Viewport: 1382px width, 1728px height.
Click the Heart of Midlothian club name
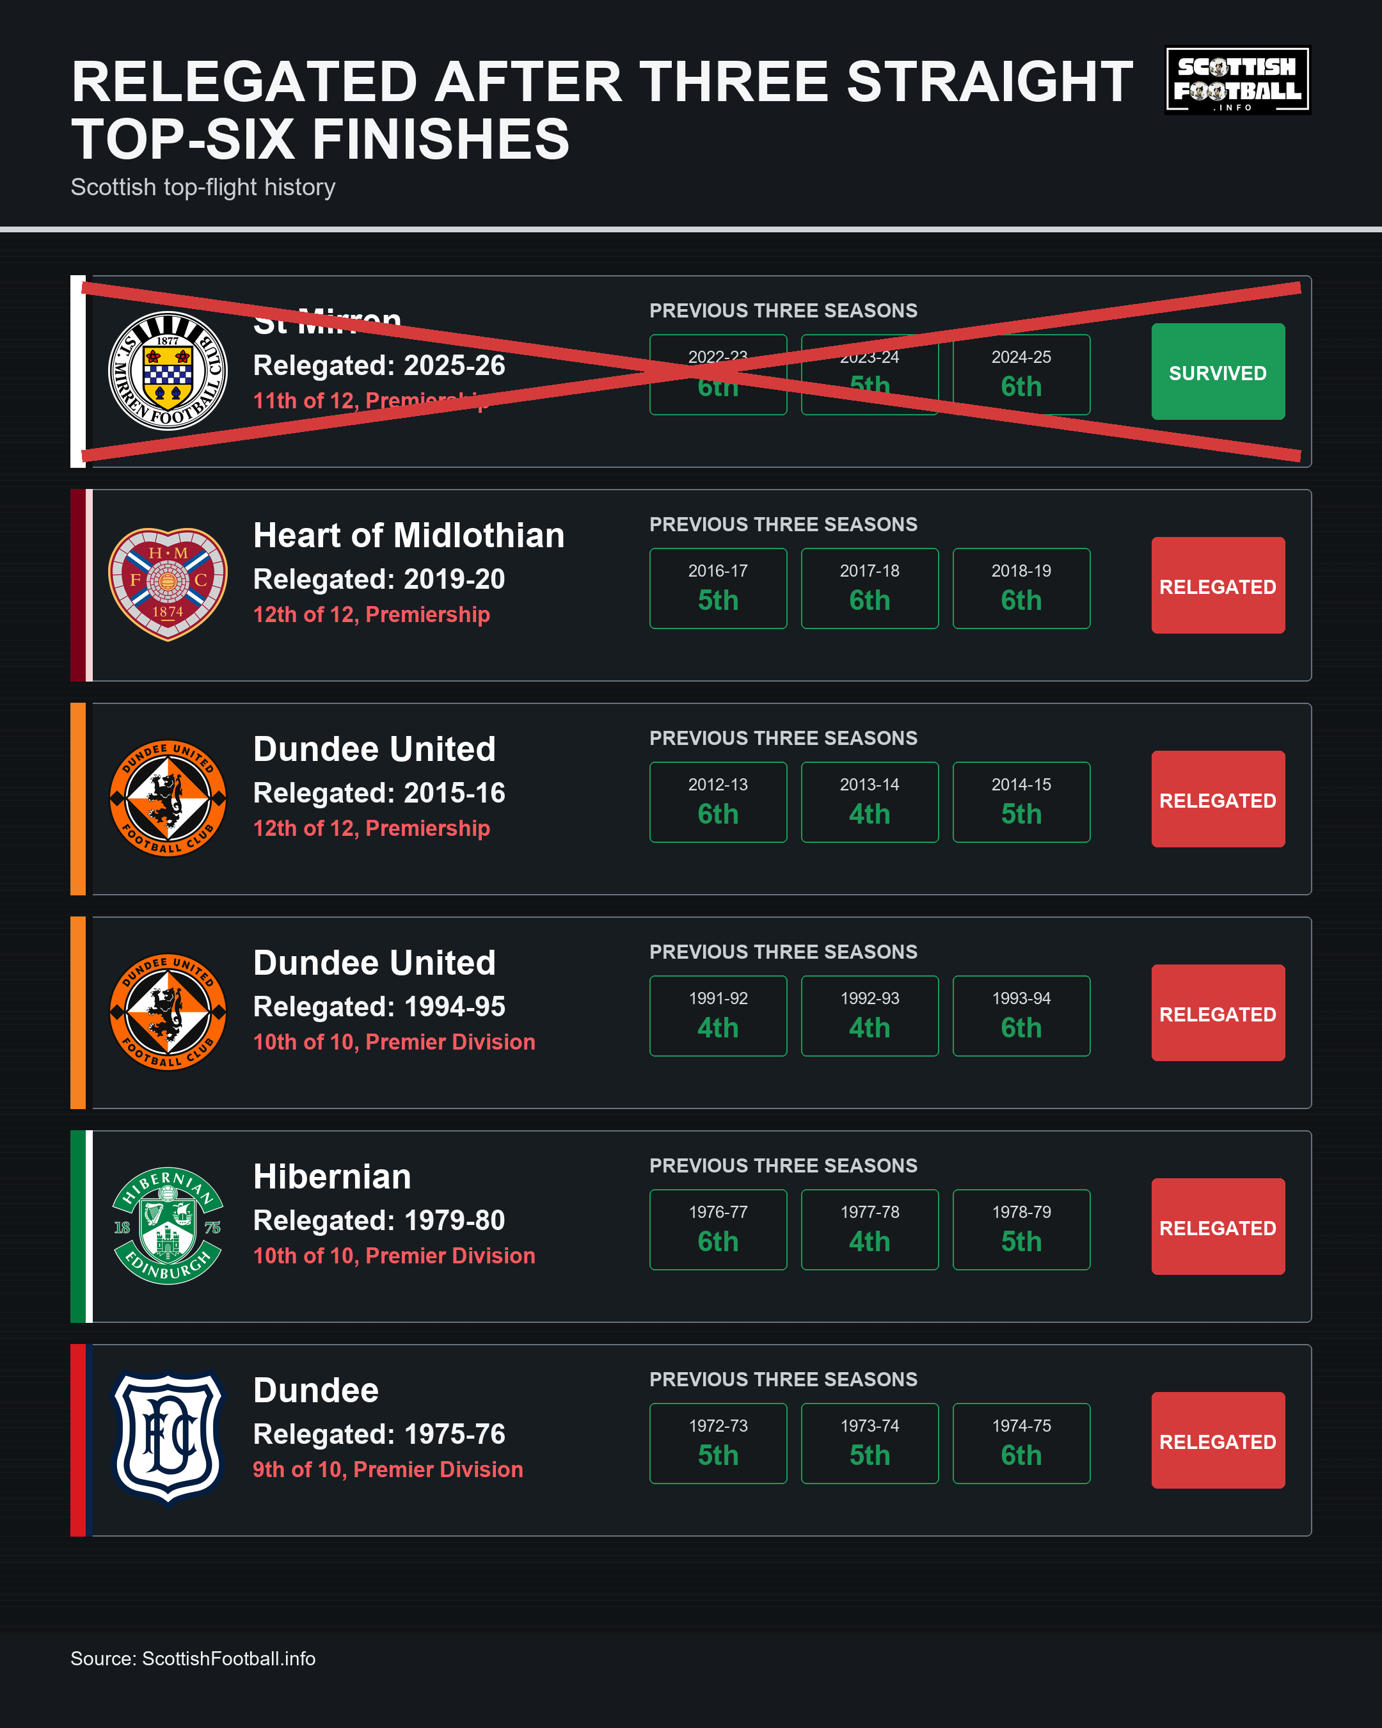pyautogui.click(x=409, y=536)
